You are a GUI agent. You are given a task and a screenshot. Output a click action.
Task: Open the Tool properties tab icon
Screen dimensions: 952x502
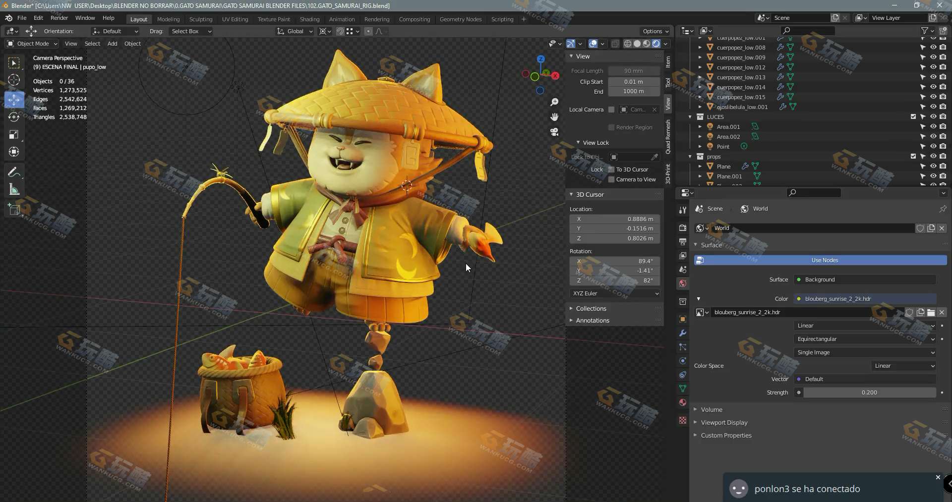coord(683,210)
